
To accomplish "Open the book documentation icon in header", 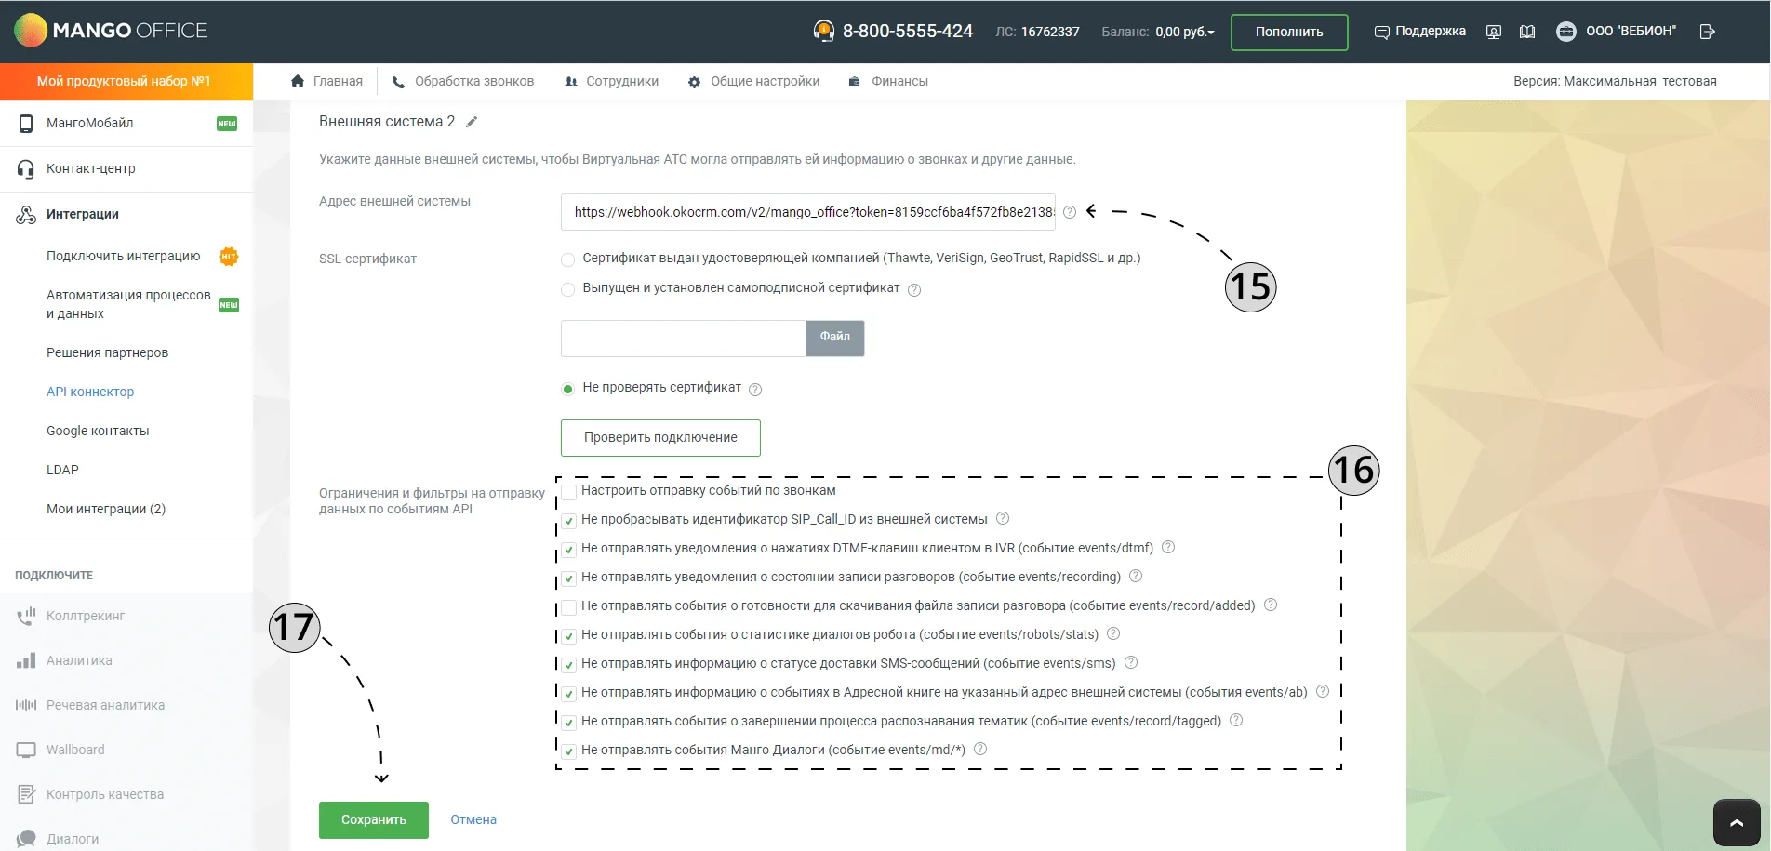I will 1527,32.
